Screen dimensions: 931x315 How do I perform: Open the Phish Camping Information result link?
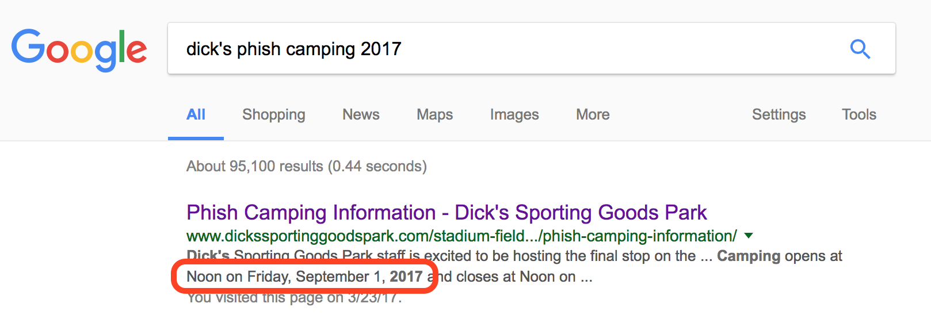tap(447, 213)
